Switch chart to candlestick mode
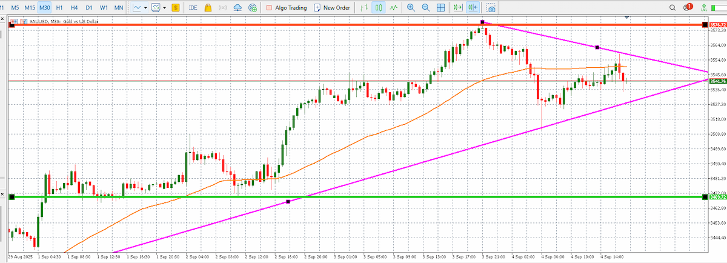The width and height of the screenshot is (727, 263). tap(379, 8)
